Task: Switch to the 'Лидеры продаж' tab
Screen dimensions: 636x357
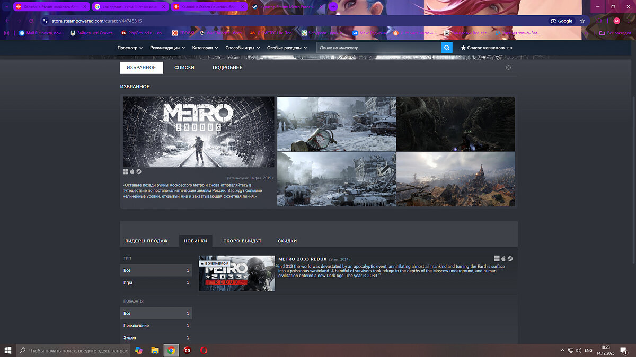Action: tap(146, 241)
